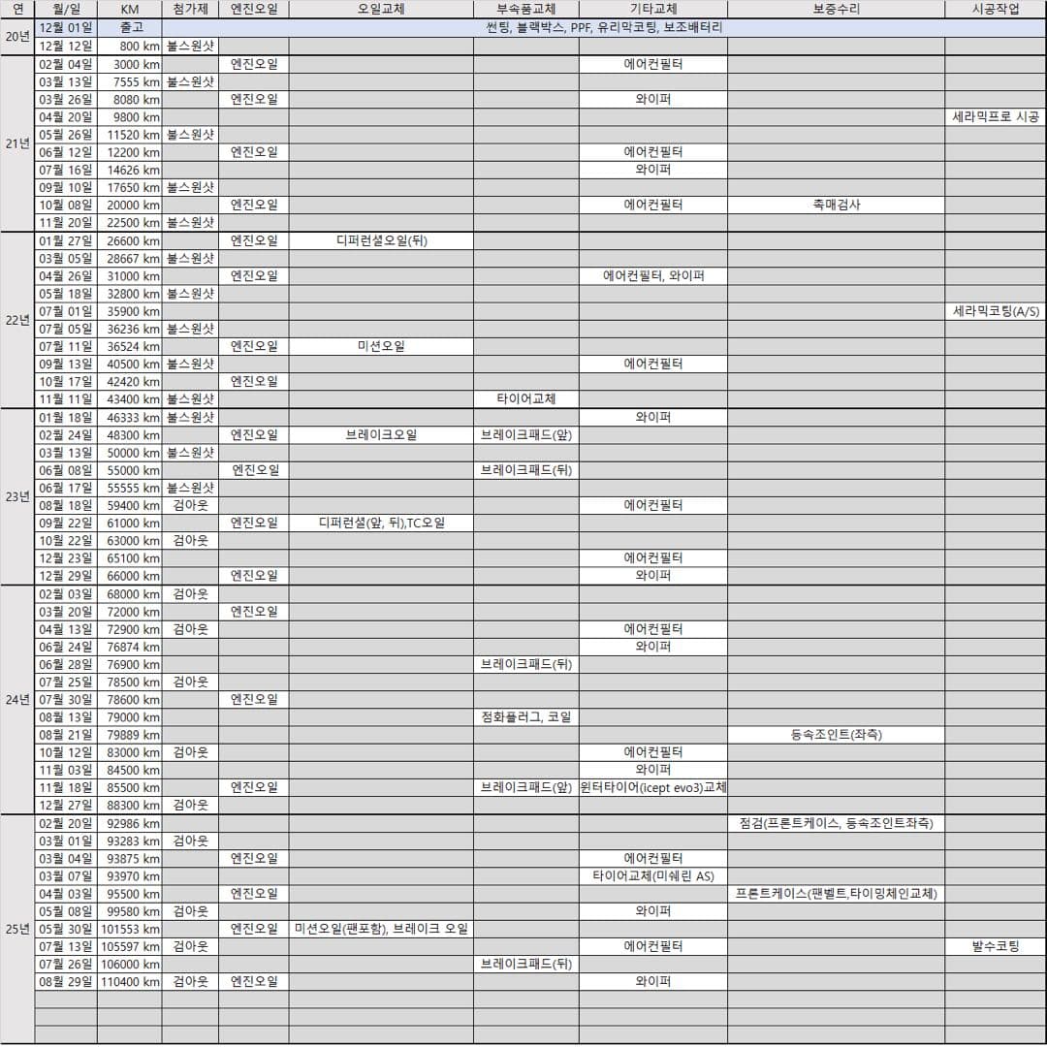Select the 23년 year cell
Viewport: 1047px width, 1047px height.
(17, 496)
